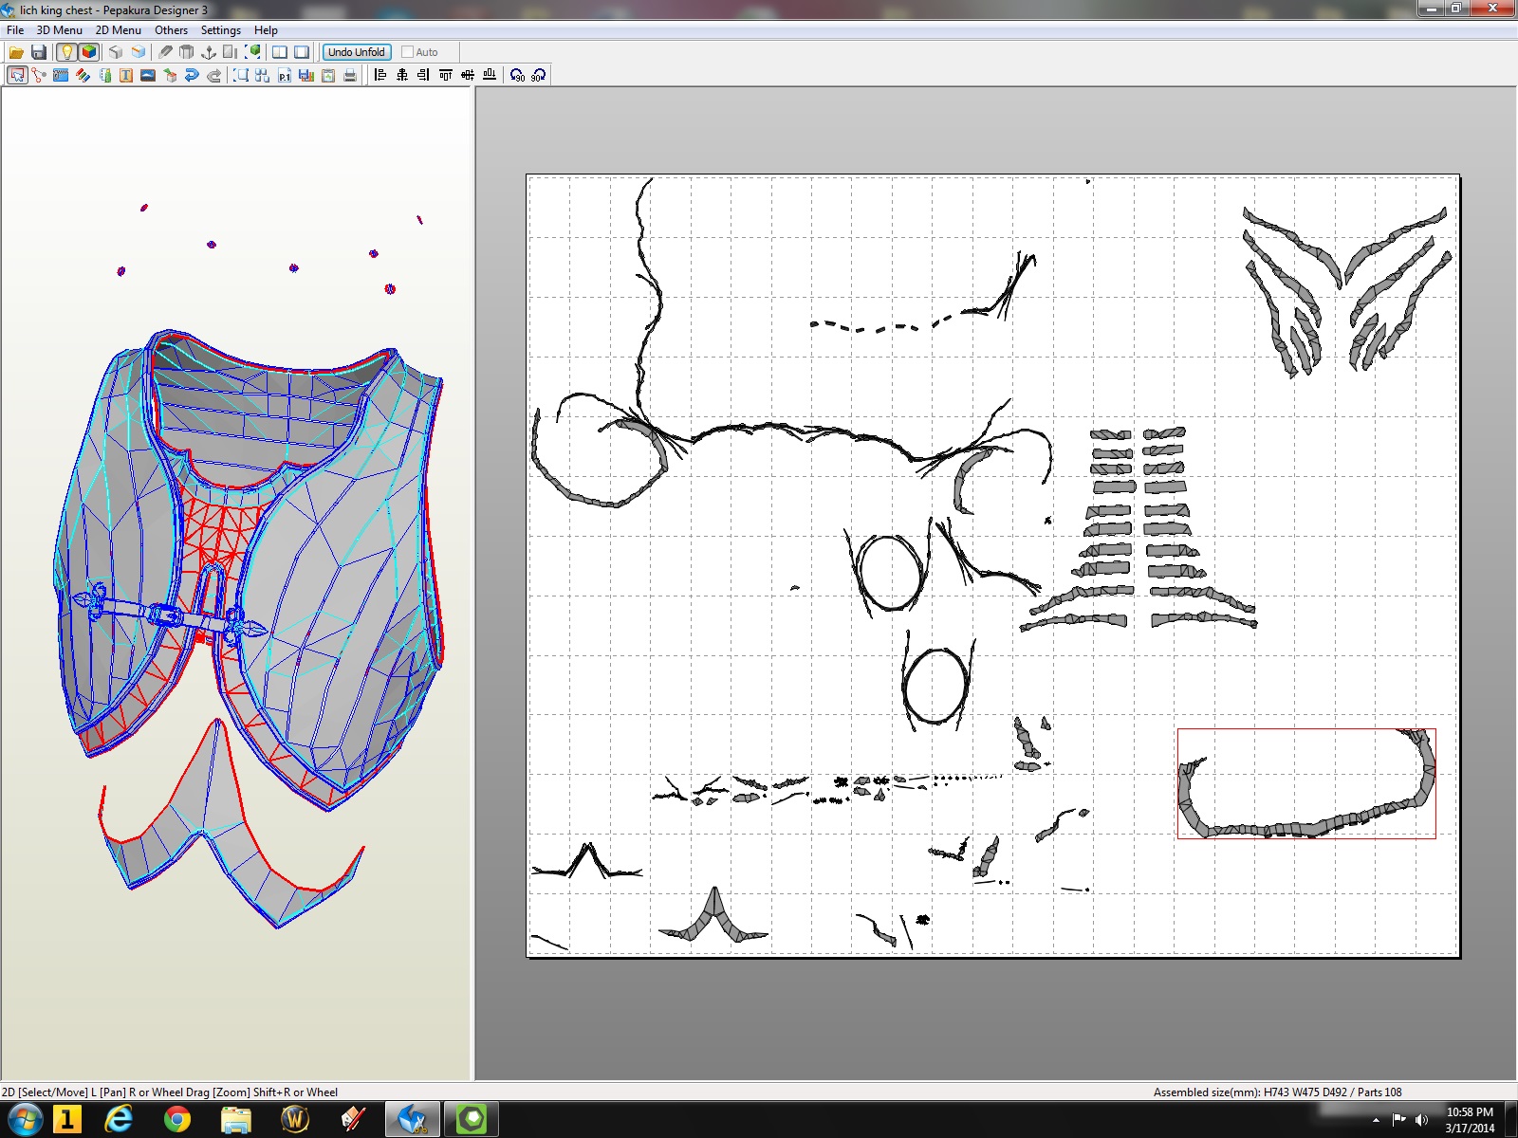Viewport: 1518px width, 1138px height.
Task: Choose the single-pane layout icon
Action: [x=302, y=52]
